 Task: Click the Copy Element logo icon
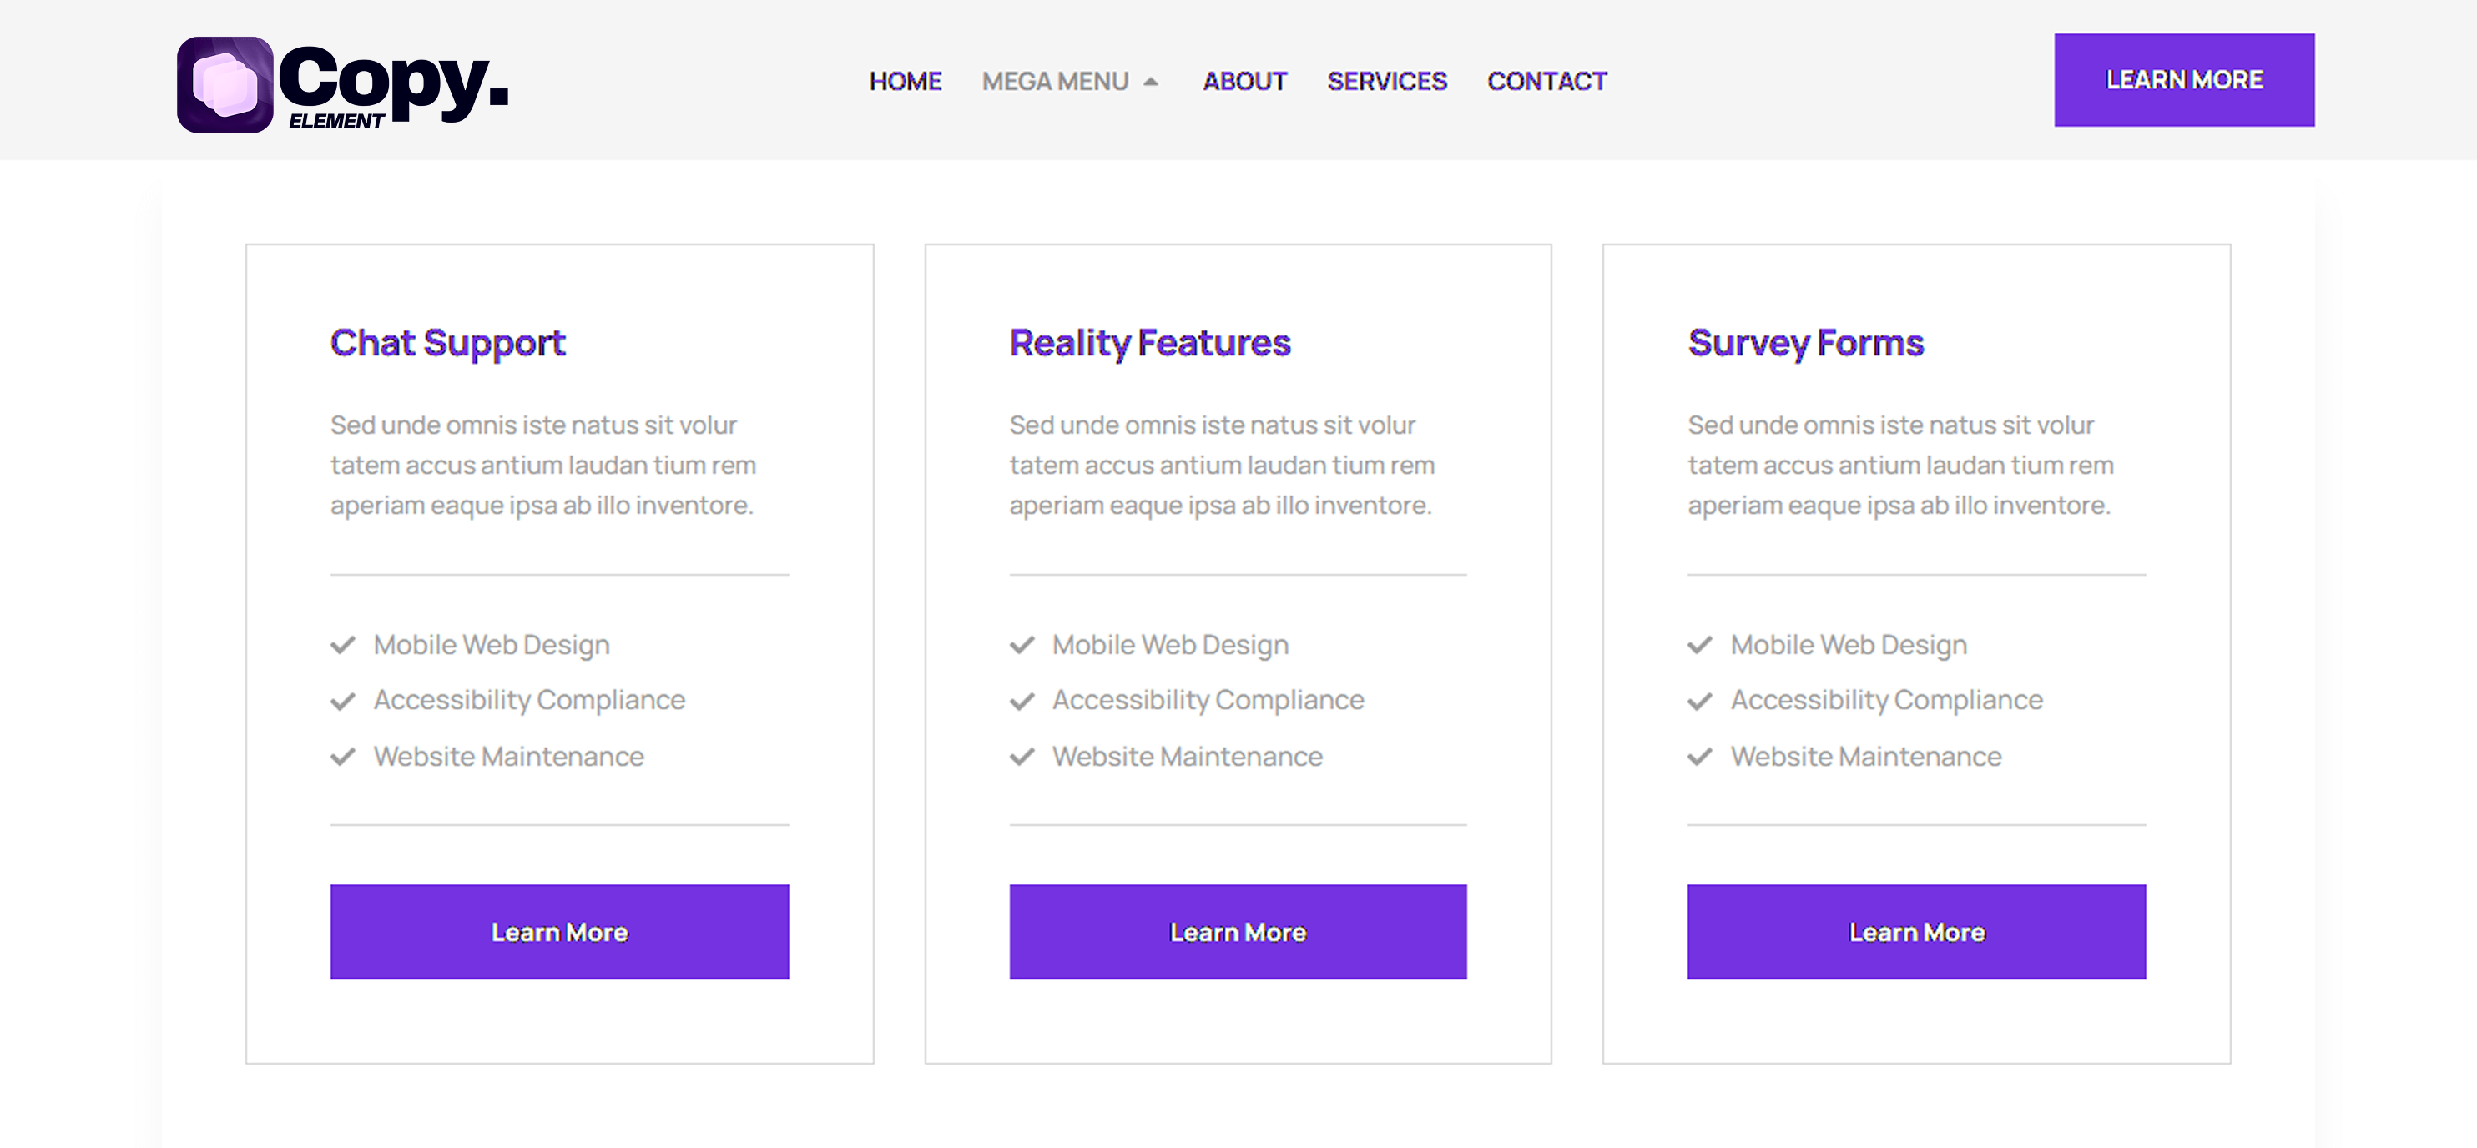point(225,84)
